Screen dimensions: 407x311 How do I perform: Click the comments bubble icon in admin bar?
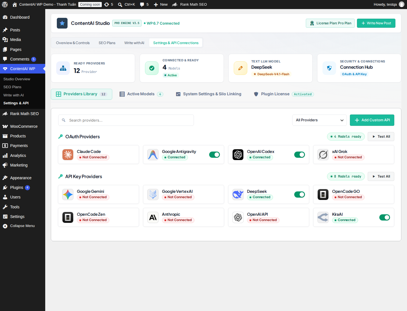click(x=142, y=5)
